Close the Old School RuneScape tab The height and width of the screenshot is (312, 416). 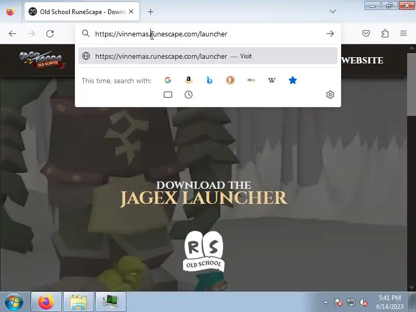coord(131,11)
